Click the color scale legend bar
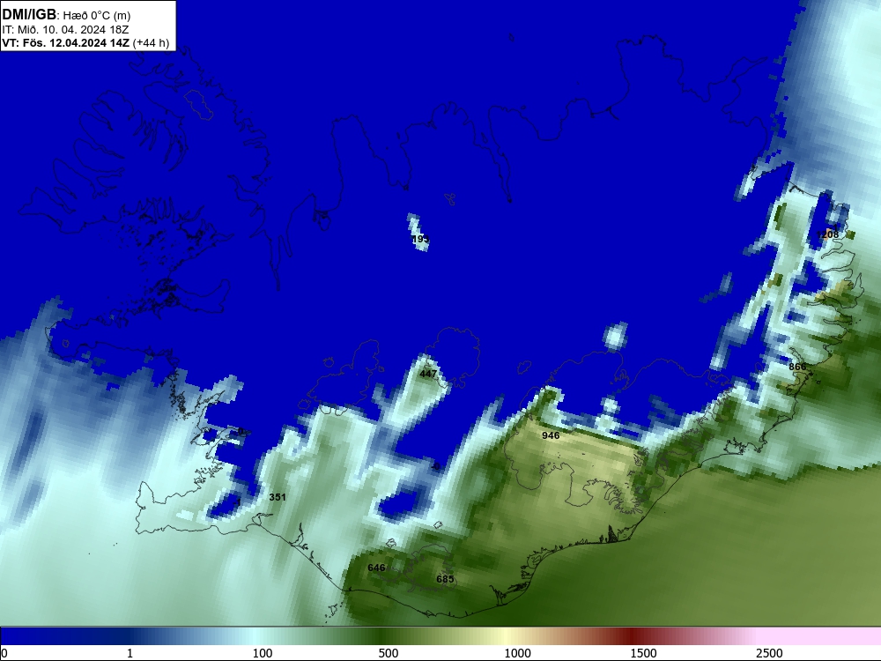This screenshot has height=661, width=881. [440, 636]
